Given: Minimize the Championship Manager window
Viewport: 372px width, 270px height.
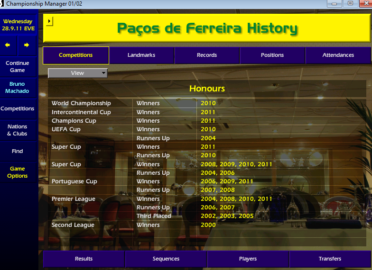Looking at the screenshot, I should 334,4.
